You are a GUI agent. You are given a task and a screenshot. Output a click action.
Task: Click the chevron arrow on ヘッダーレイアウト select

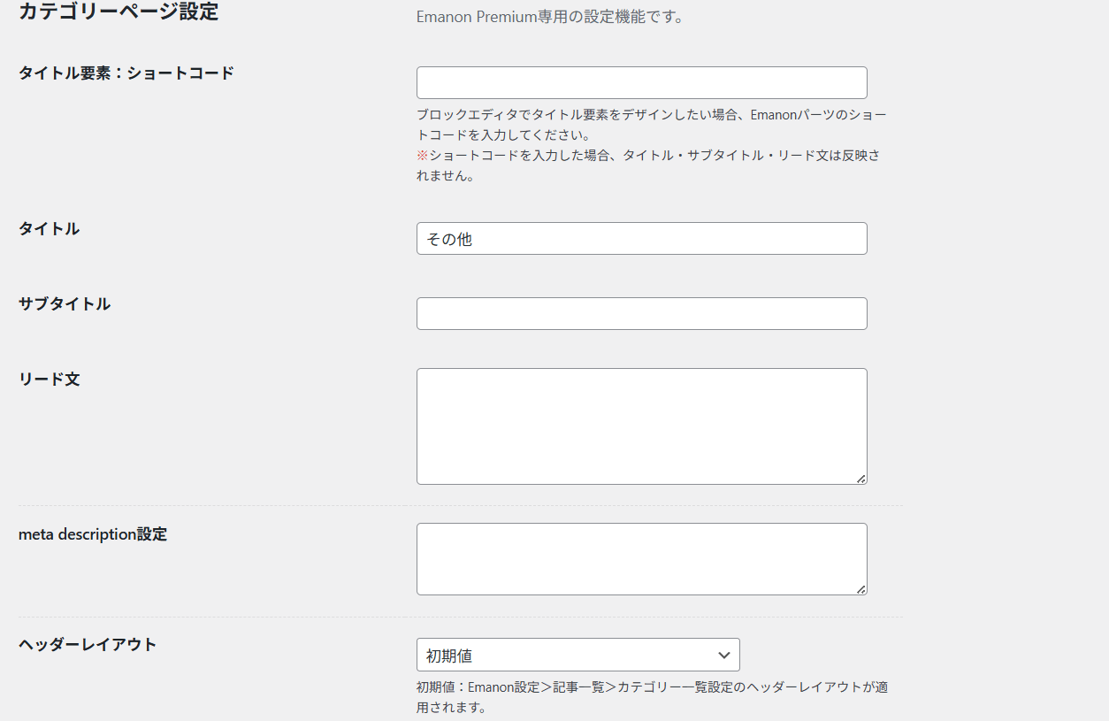pyautogui.click(x=723, y=655)
